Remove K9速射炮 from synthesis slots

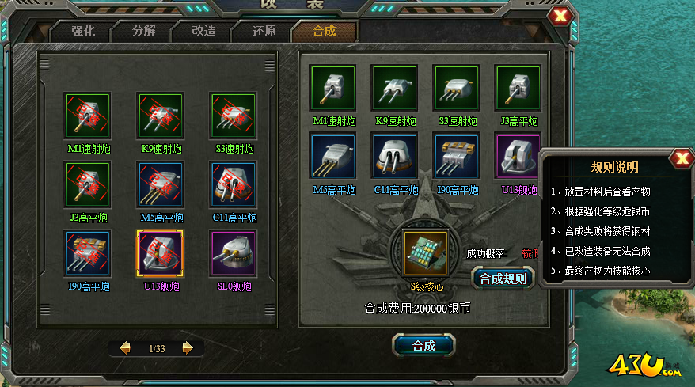[x=395, y=88]
